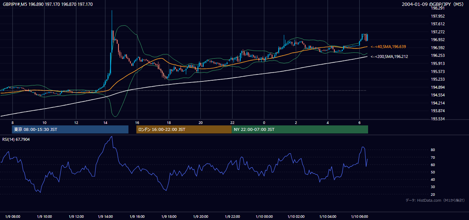The width and height of the screenshot is (469, 220).
Task: Select the 東京 08:00-15:30 JST session bar
Action: coord(70,129)
